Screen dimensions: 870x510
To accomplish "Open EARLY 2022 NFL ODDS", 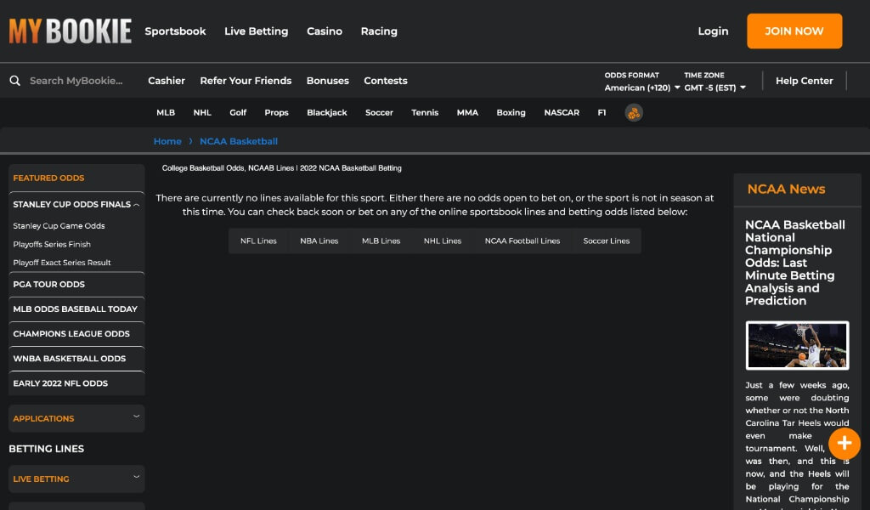I will (x=76, y=383).
